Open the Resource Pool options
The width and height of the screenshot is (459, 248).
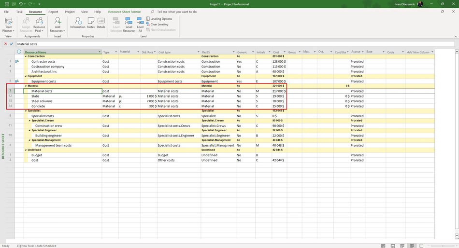click(39, 25)
